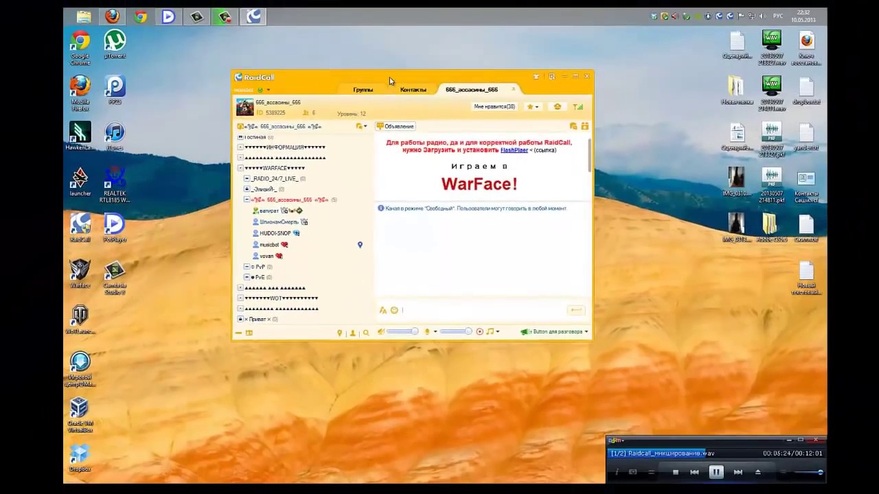Stop playback in the media player
Image resolution: width=879 pixels, height=494 pixels.
pos(675,472)
